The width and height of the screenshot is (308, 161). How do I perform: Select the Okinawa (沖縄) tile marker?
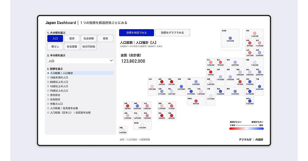(x=123, y=130)
